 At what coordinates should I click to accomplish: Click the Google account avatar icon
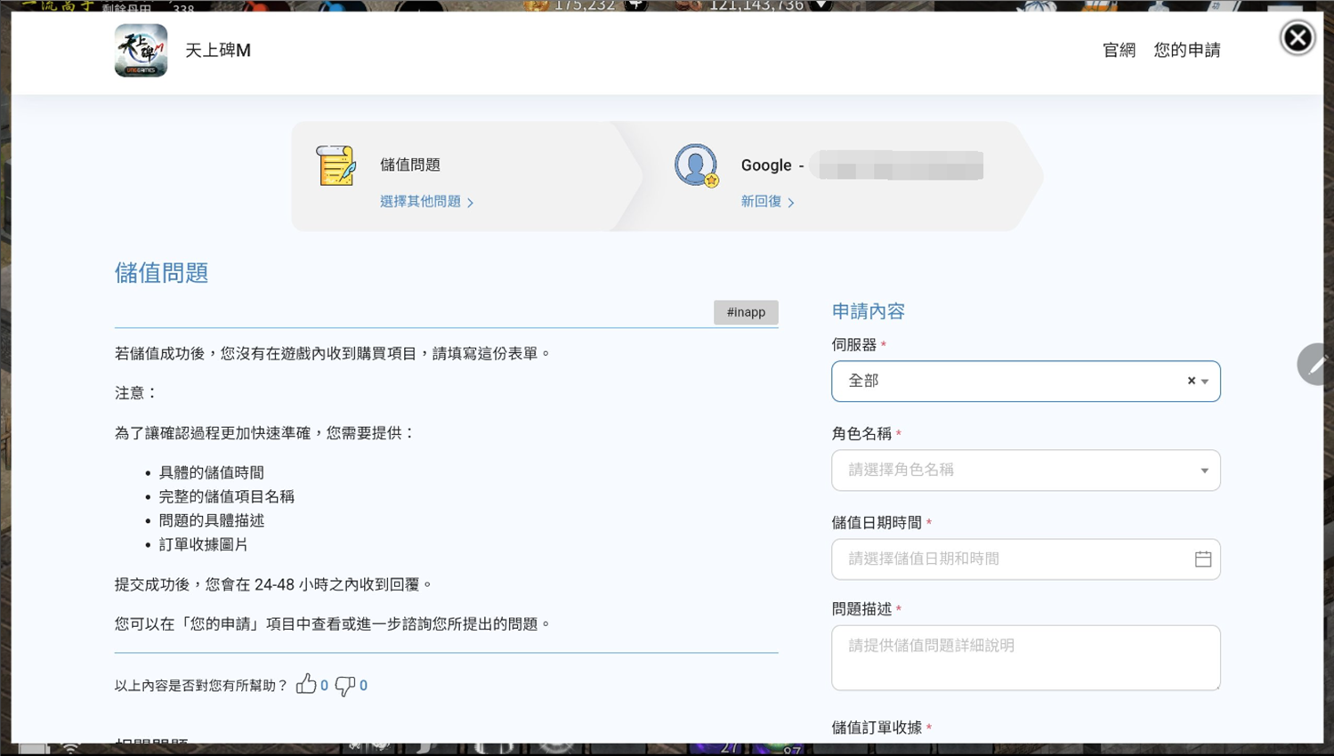click(695, 165)
